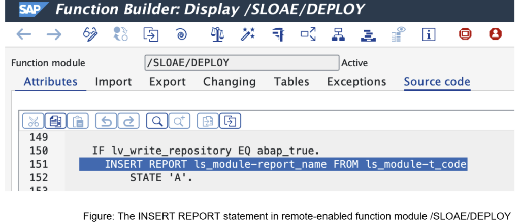Click the red user breakpoint icon
The width and height of the screenshot is (520, 224).
(x=496, y=34)
